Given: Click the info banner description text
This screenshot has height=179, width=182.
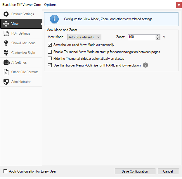Looking at the screenshot, I should (x=108, y=19).
